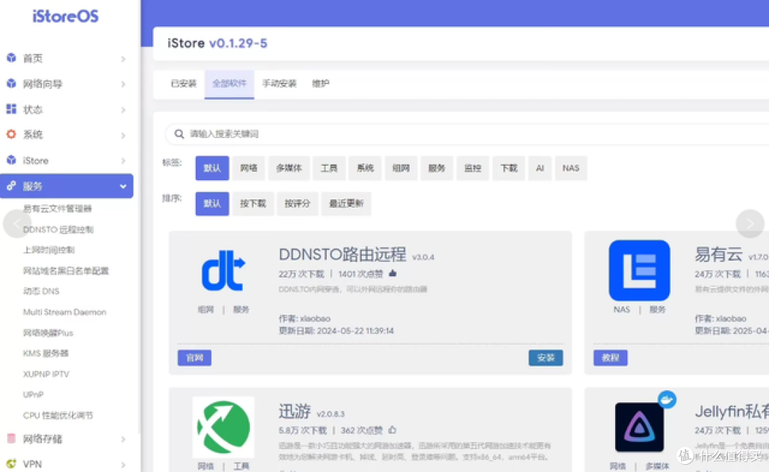Open 网络唤醒Plus in sidebar
Viewport: 769px width, 472px height.
point(48,332)
